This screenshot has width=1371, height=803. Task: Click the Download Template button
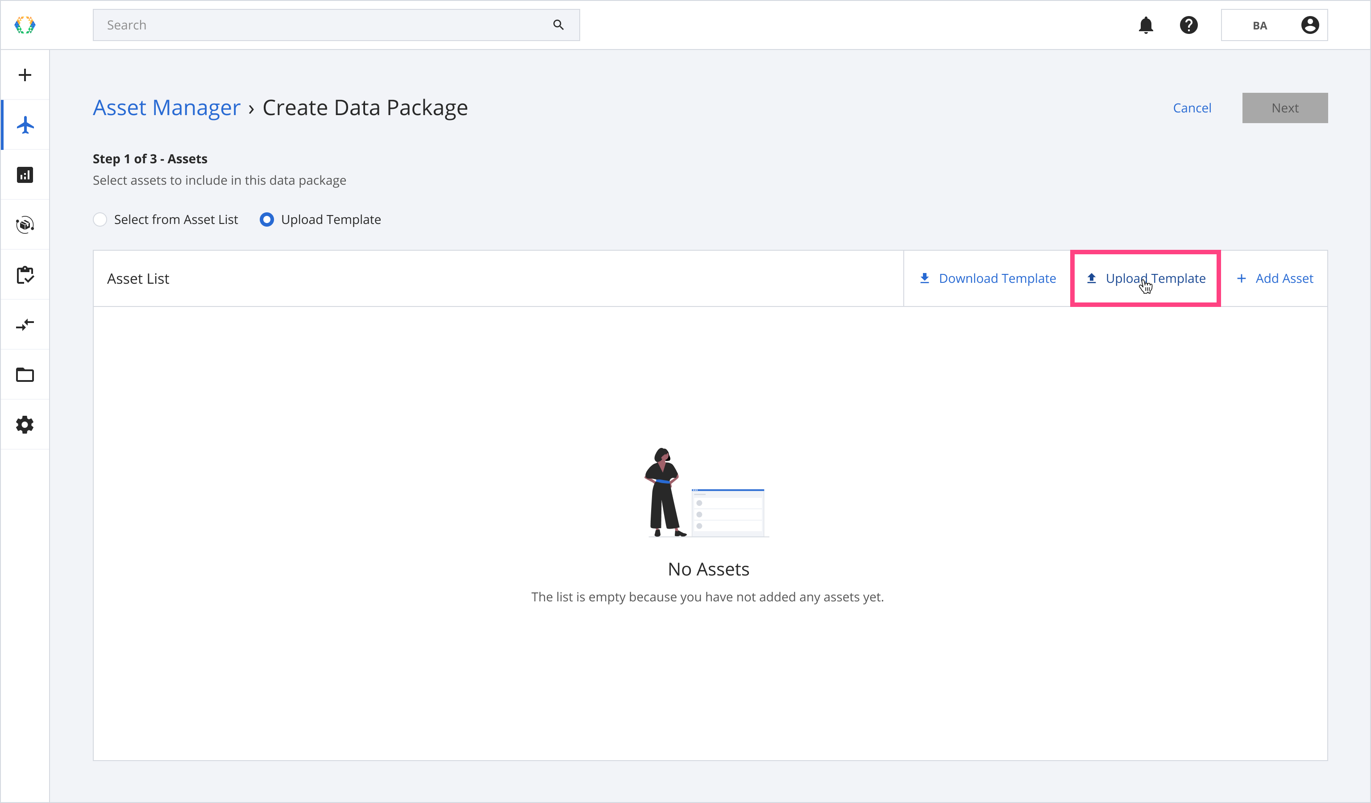pyautogui.click(x=987, y=278)
